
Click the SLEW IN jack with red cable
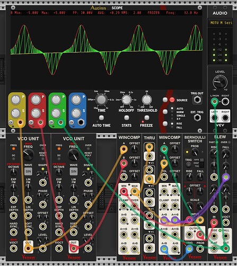click(214, 222)
